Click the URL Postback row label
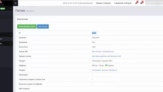This screenshot has width=163, height=92. pyautogui.click(x=24, y=89)
